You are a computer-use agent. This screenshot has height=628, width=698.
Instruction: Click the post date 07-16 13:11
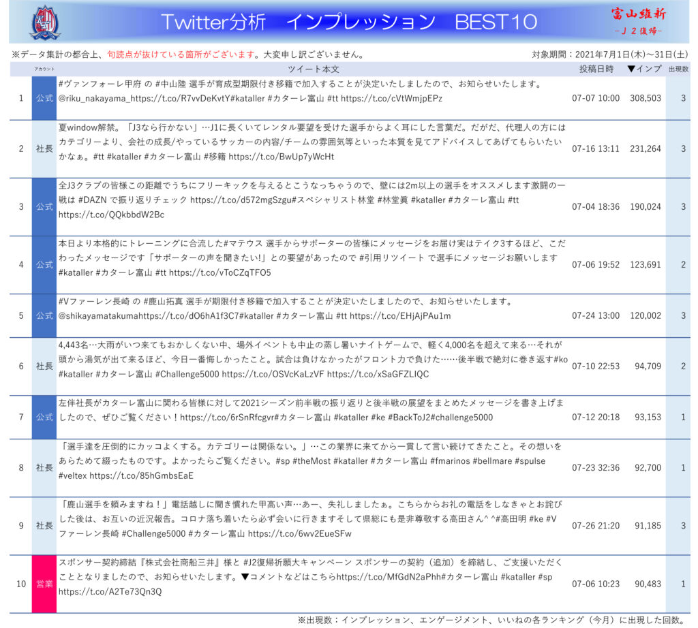click(x=596, y=149)
